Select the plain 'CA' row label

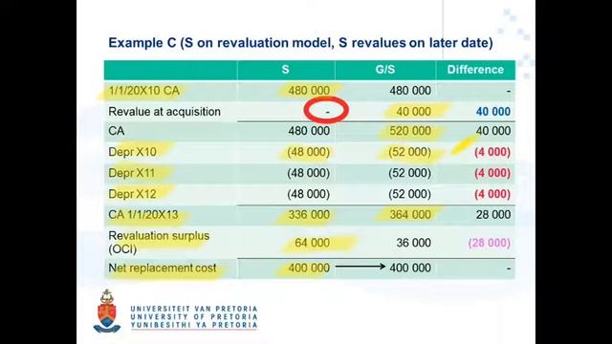point(117,131)
